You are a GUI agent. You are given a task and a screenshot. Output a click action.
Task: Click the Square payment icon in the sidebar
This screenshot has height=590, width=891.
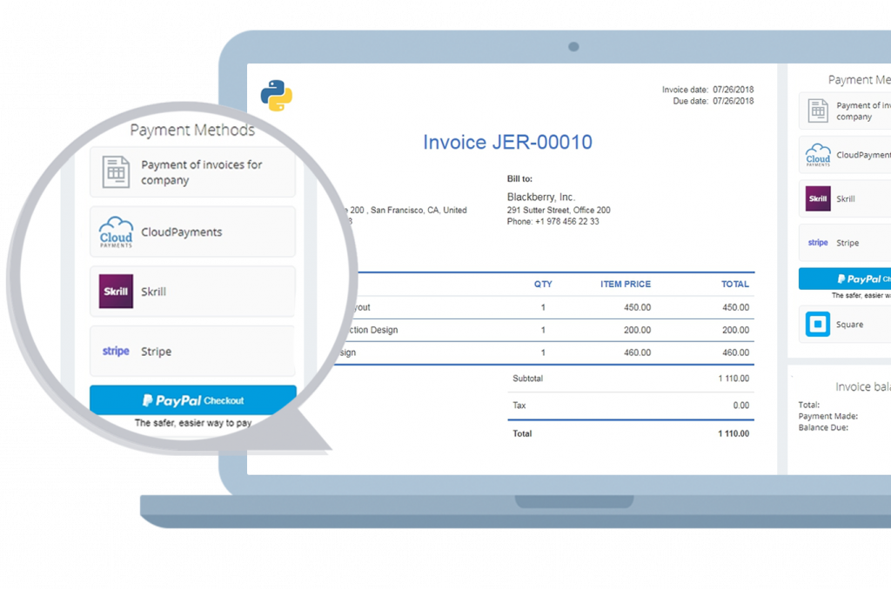pos(818,324)
